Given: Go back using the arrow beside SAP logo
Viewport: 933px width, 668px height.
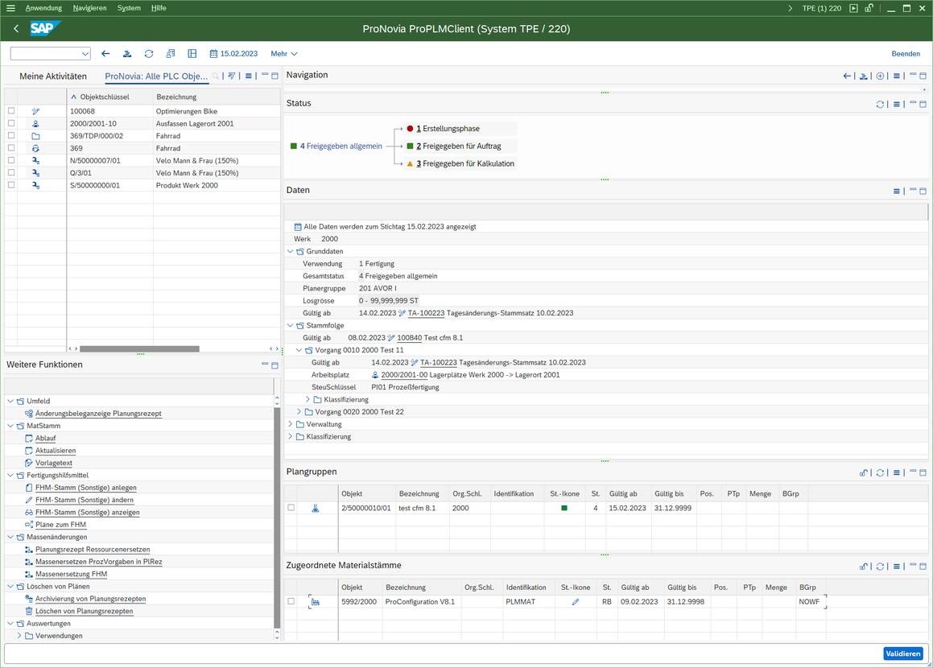Looking at the screenshot, I should click(16, 28).
